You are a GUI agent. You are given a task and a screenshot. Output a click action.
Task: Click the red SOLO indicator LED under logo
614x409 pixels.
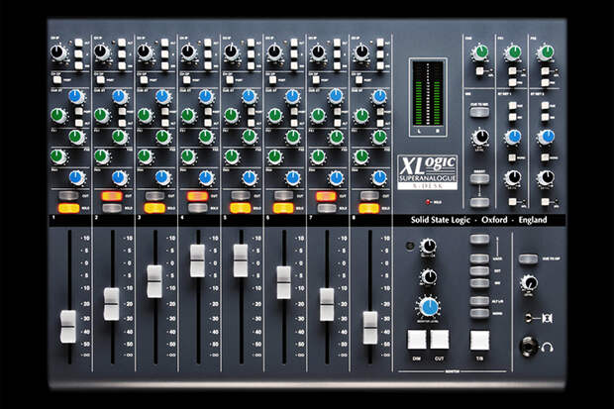[x=428, y=202]
